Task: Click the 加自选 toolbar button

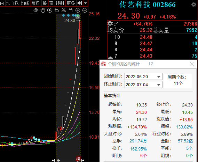Action: [12, 3]
